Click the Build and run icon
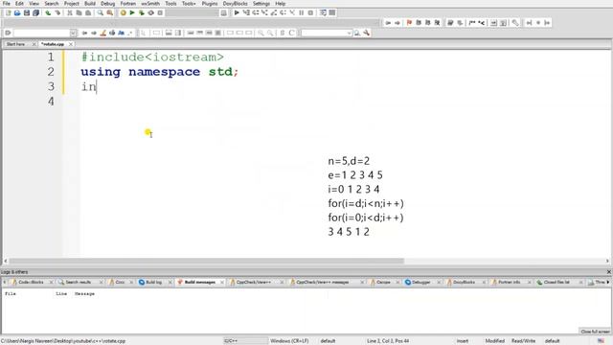Image resolution: width=613 pixels, height=345 pixels. pos(142,12)
